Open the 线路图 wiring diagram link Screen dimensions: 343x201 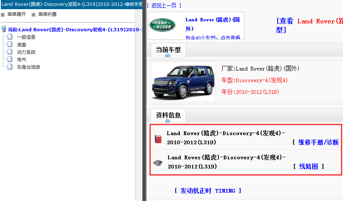coord(308,166)
